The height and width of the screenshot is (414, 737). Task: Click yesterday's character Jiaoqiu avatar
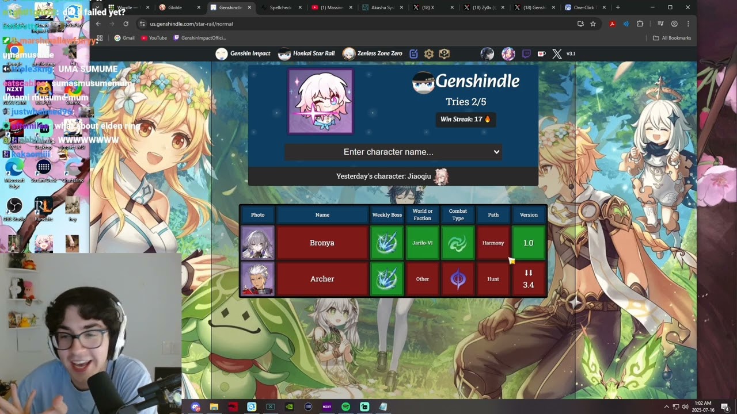[441, 177]
